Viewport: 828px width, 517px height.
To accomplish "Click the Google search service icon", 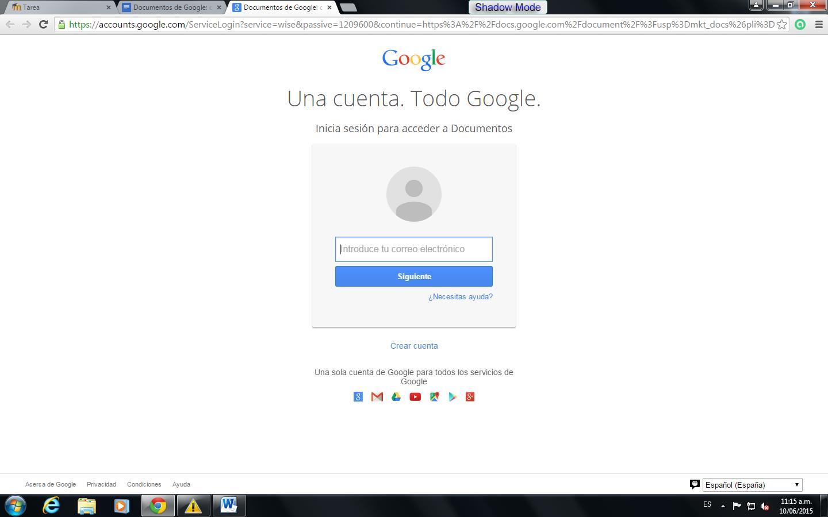I will 358,397.
